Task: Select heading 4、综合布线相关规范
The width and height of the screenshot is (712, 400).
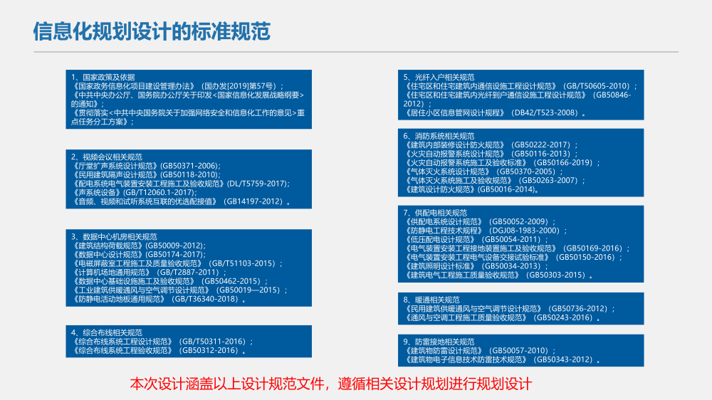Action: 107,333
